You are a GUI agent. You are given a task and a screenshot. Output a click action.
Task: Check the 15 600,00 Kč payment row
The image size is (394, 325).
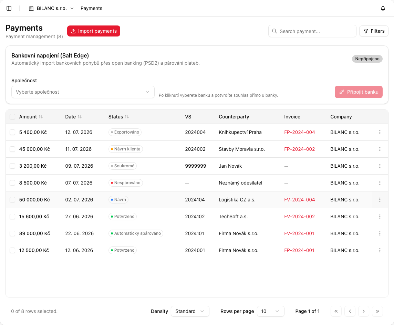click(12, 217)
